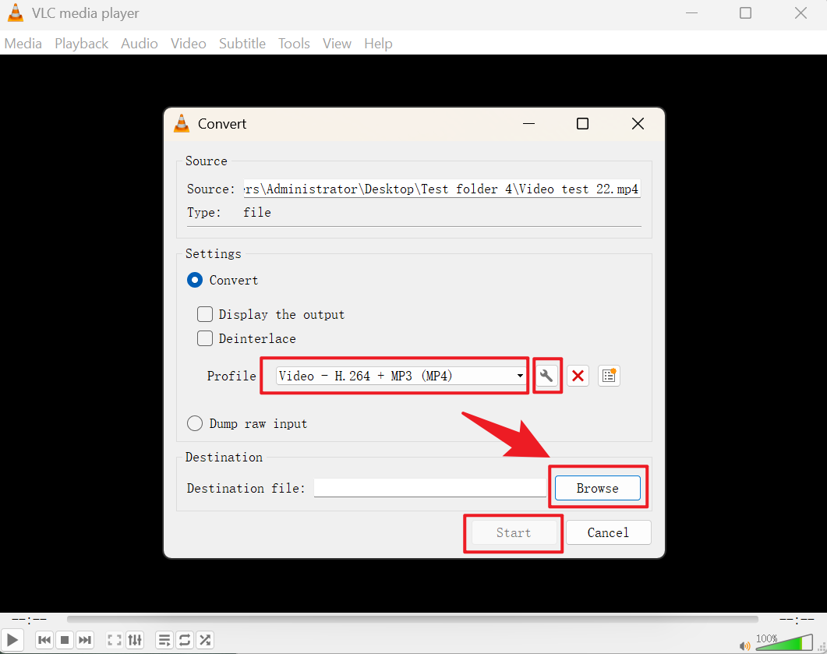The image size is (827, 654).
Task: Click the Source path field
Action: pos(442,189)
